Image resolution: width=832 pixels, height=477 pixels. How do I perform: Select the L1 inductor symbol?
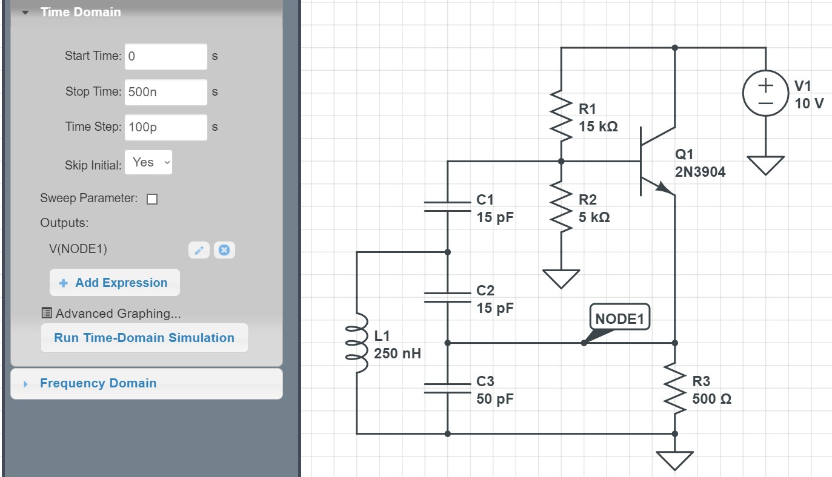click(x=358, y=343)
